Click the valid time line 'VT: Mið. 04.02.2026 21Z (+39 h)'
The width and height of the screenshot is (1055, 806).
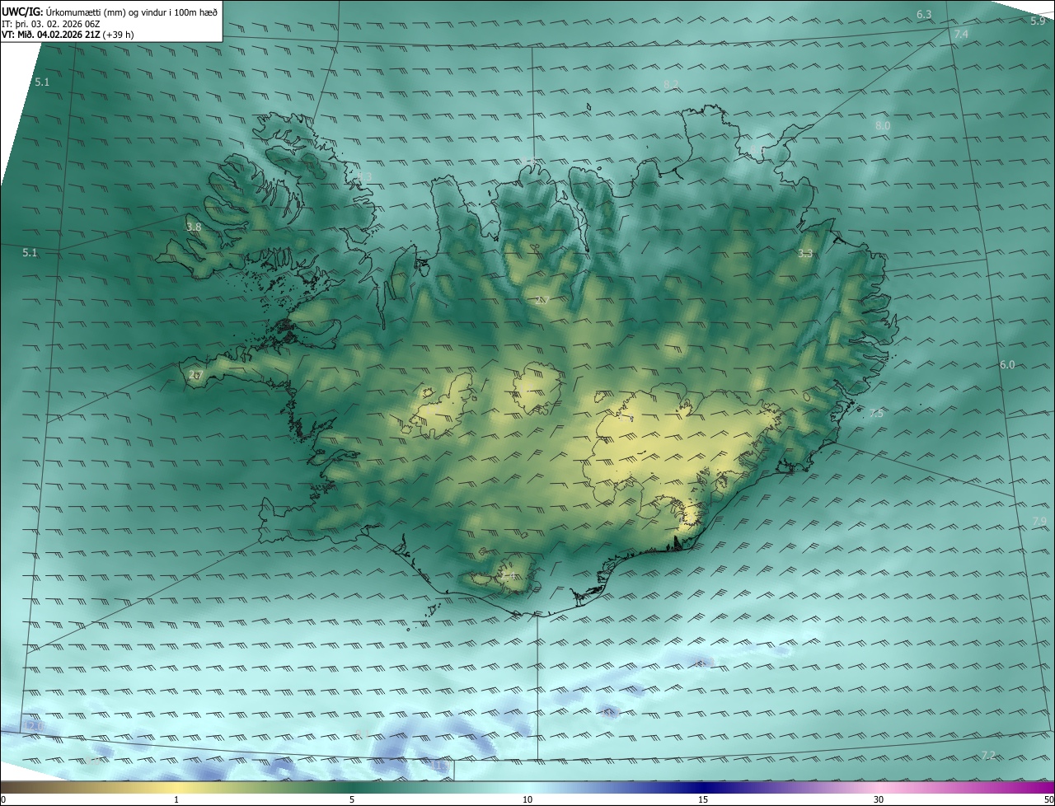[x=68, y=35]
